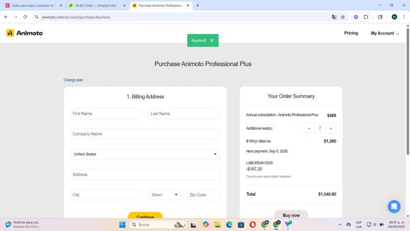Click the Company Name field
This screenshot has width=410, height=231.
(x=145, y=134)
